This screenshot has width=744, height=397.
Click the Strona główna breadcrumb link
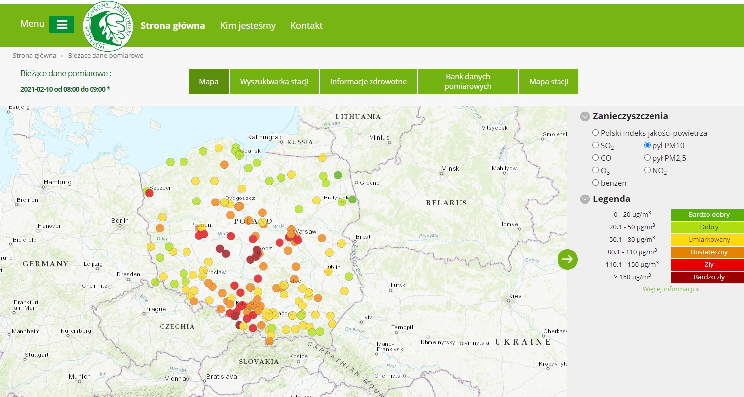coord(34,55)
